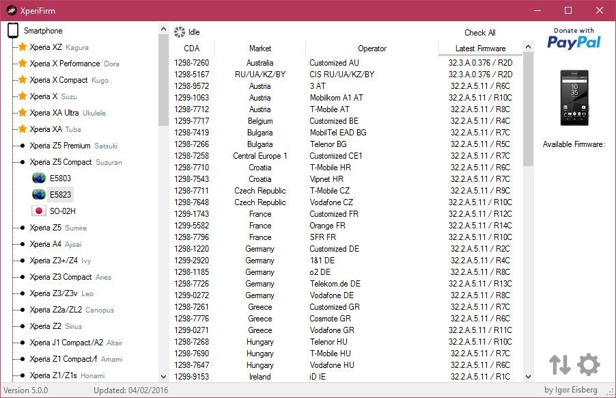Click Check All firmware button
616x398 pixels.
[479, 33]
